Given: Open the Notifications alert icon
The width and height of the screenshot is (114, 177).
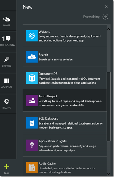Looking at the screenshot, I should point(6,39).
